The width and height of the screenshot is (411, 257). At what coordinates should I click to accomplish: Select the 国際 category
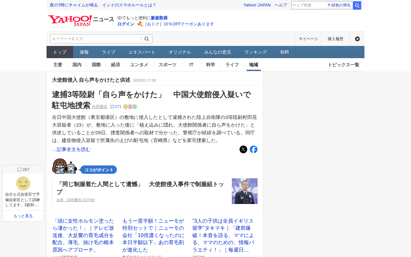pos(96,65)
